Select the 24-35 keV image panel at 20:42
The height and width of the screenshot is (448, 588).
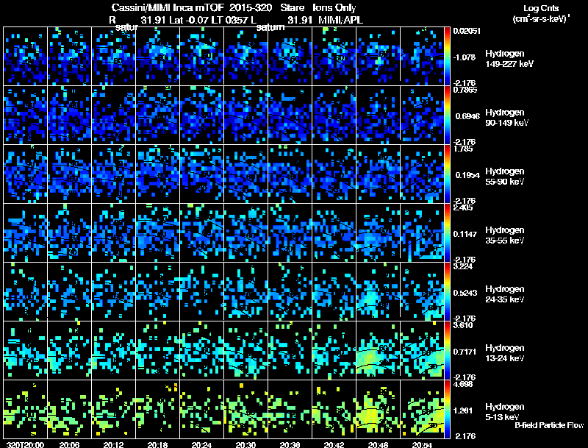[334, 292]
